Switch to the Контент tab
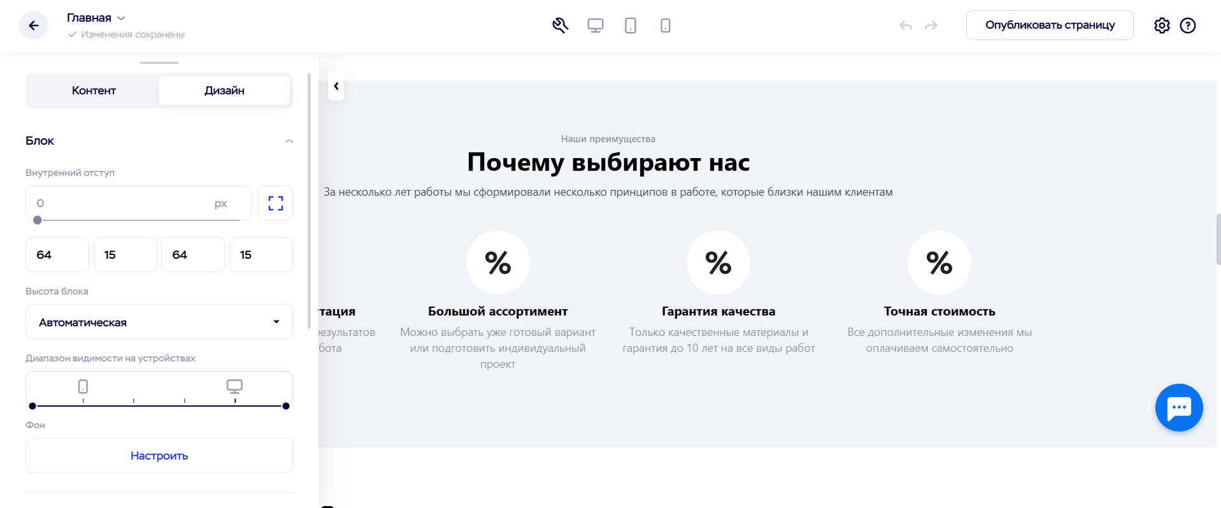1221x508 pixels. (x=94, y=91)
